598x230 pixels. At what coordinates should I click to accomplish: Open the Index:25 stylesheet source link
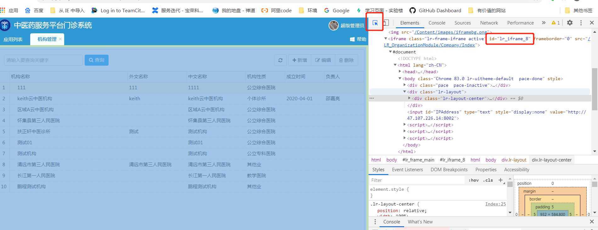pyautogui.click(x=495, y=204)
